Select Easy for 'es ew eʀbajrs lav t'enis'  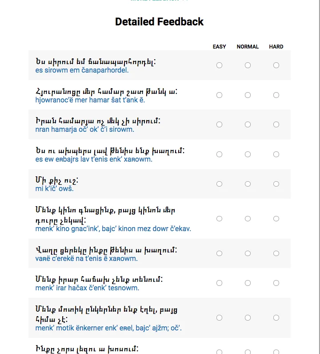(219, 154)
